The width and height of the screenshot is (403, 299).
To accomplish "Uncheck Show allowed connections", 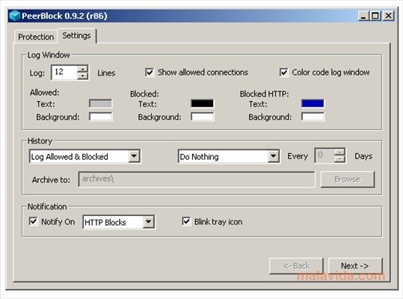I will pos(150,73).
